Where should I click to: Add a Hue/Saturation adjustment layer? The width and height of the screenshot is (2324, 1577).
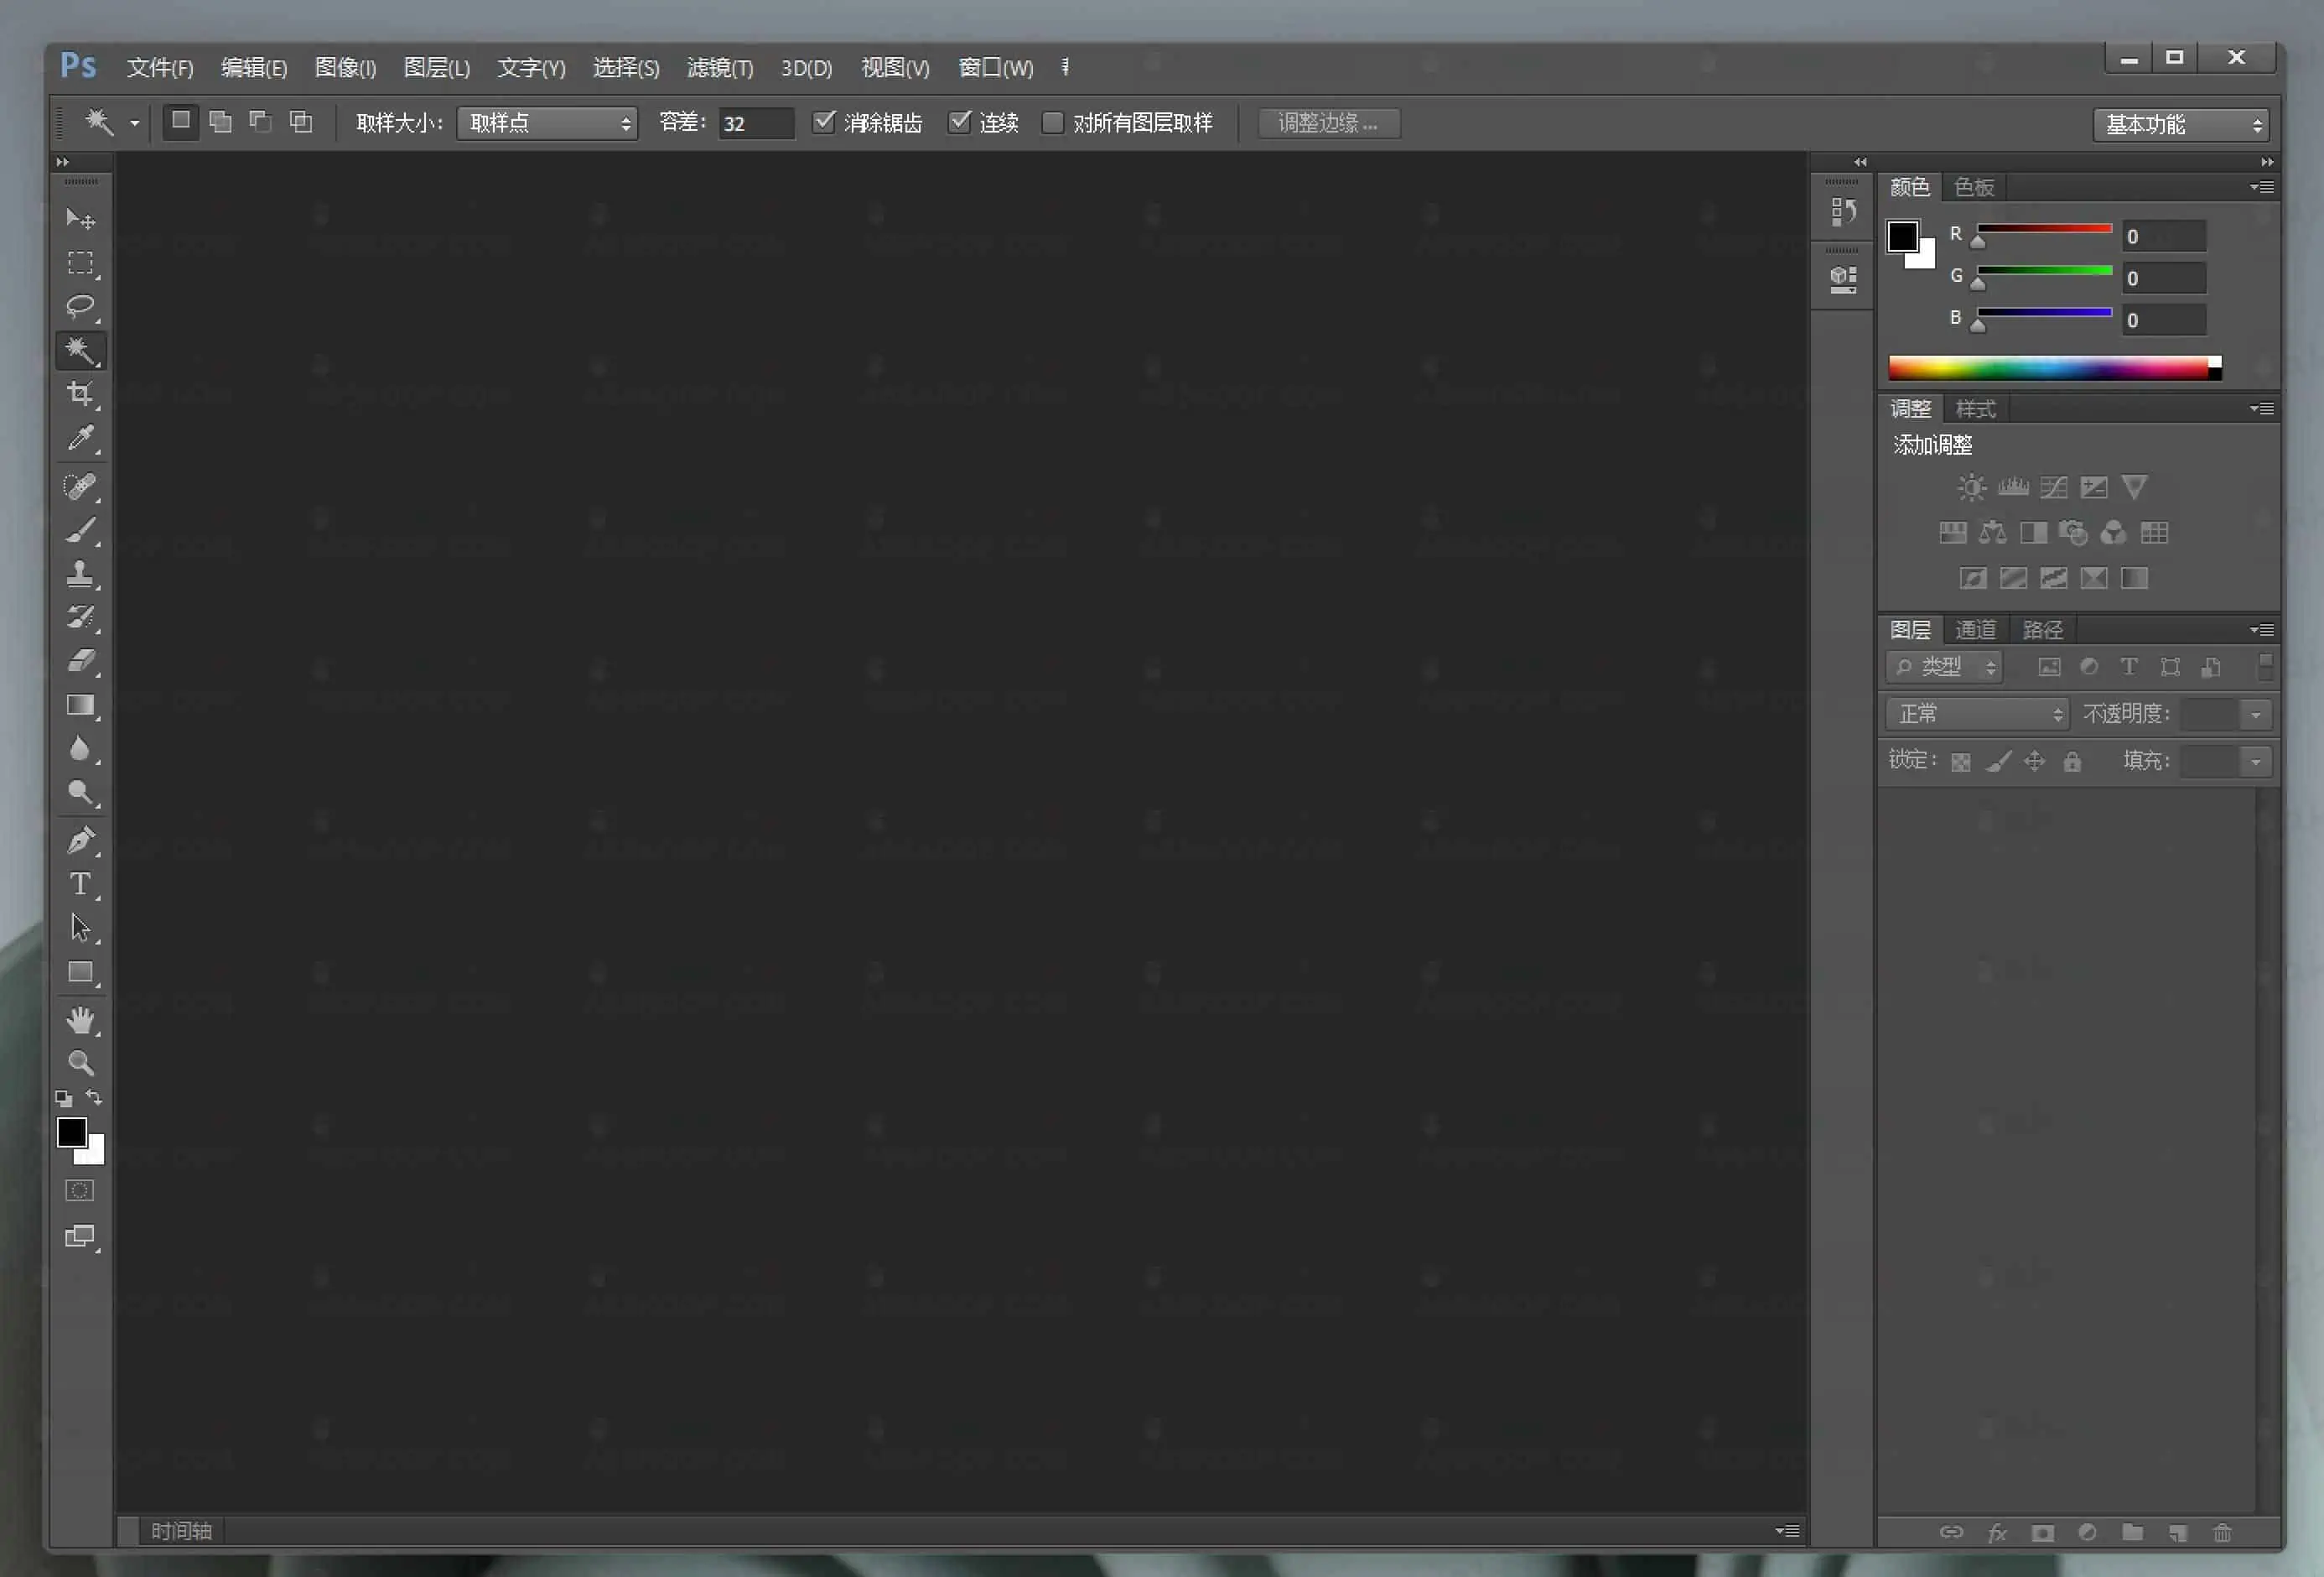click(x=1953, y=533)
